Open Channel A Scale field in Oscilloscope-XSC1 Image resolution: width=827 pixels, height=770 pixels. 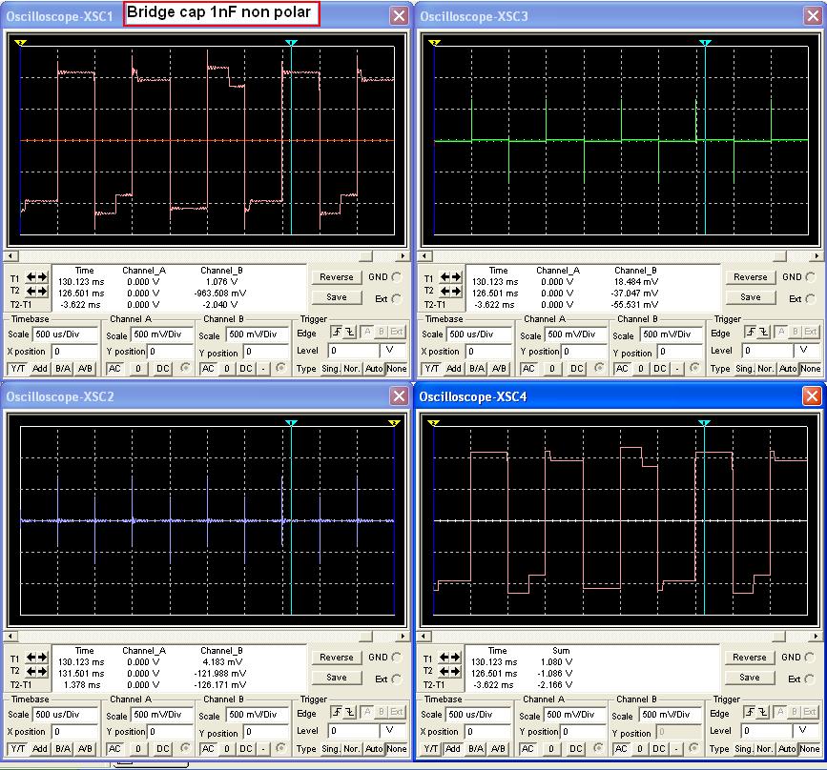(x=162, y=334)
